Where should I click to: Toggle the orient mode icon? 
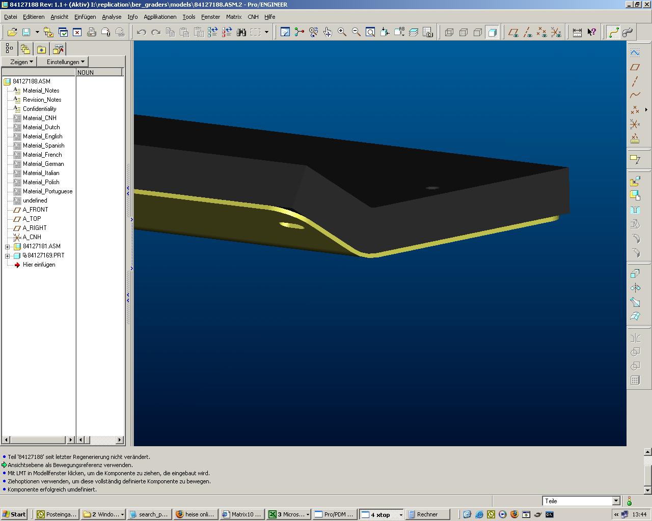point(314,32)
